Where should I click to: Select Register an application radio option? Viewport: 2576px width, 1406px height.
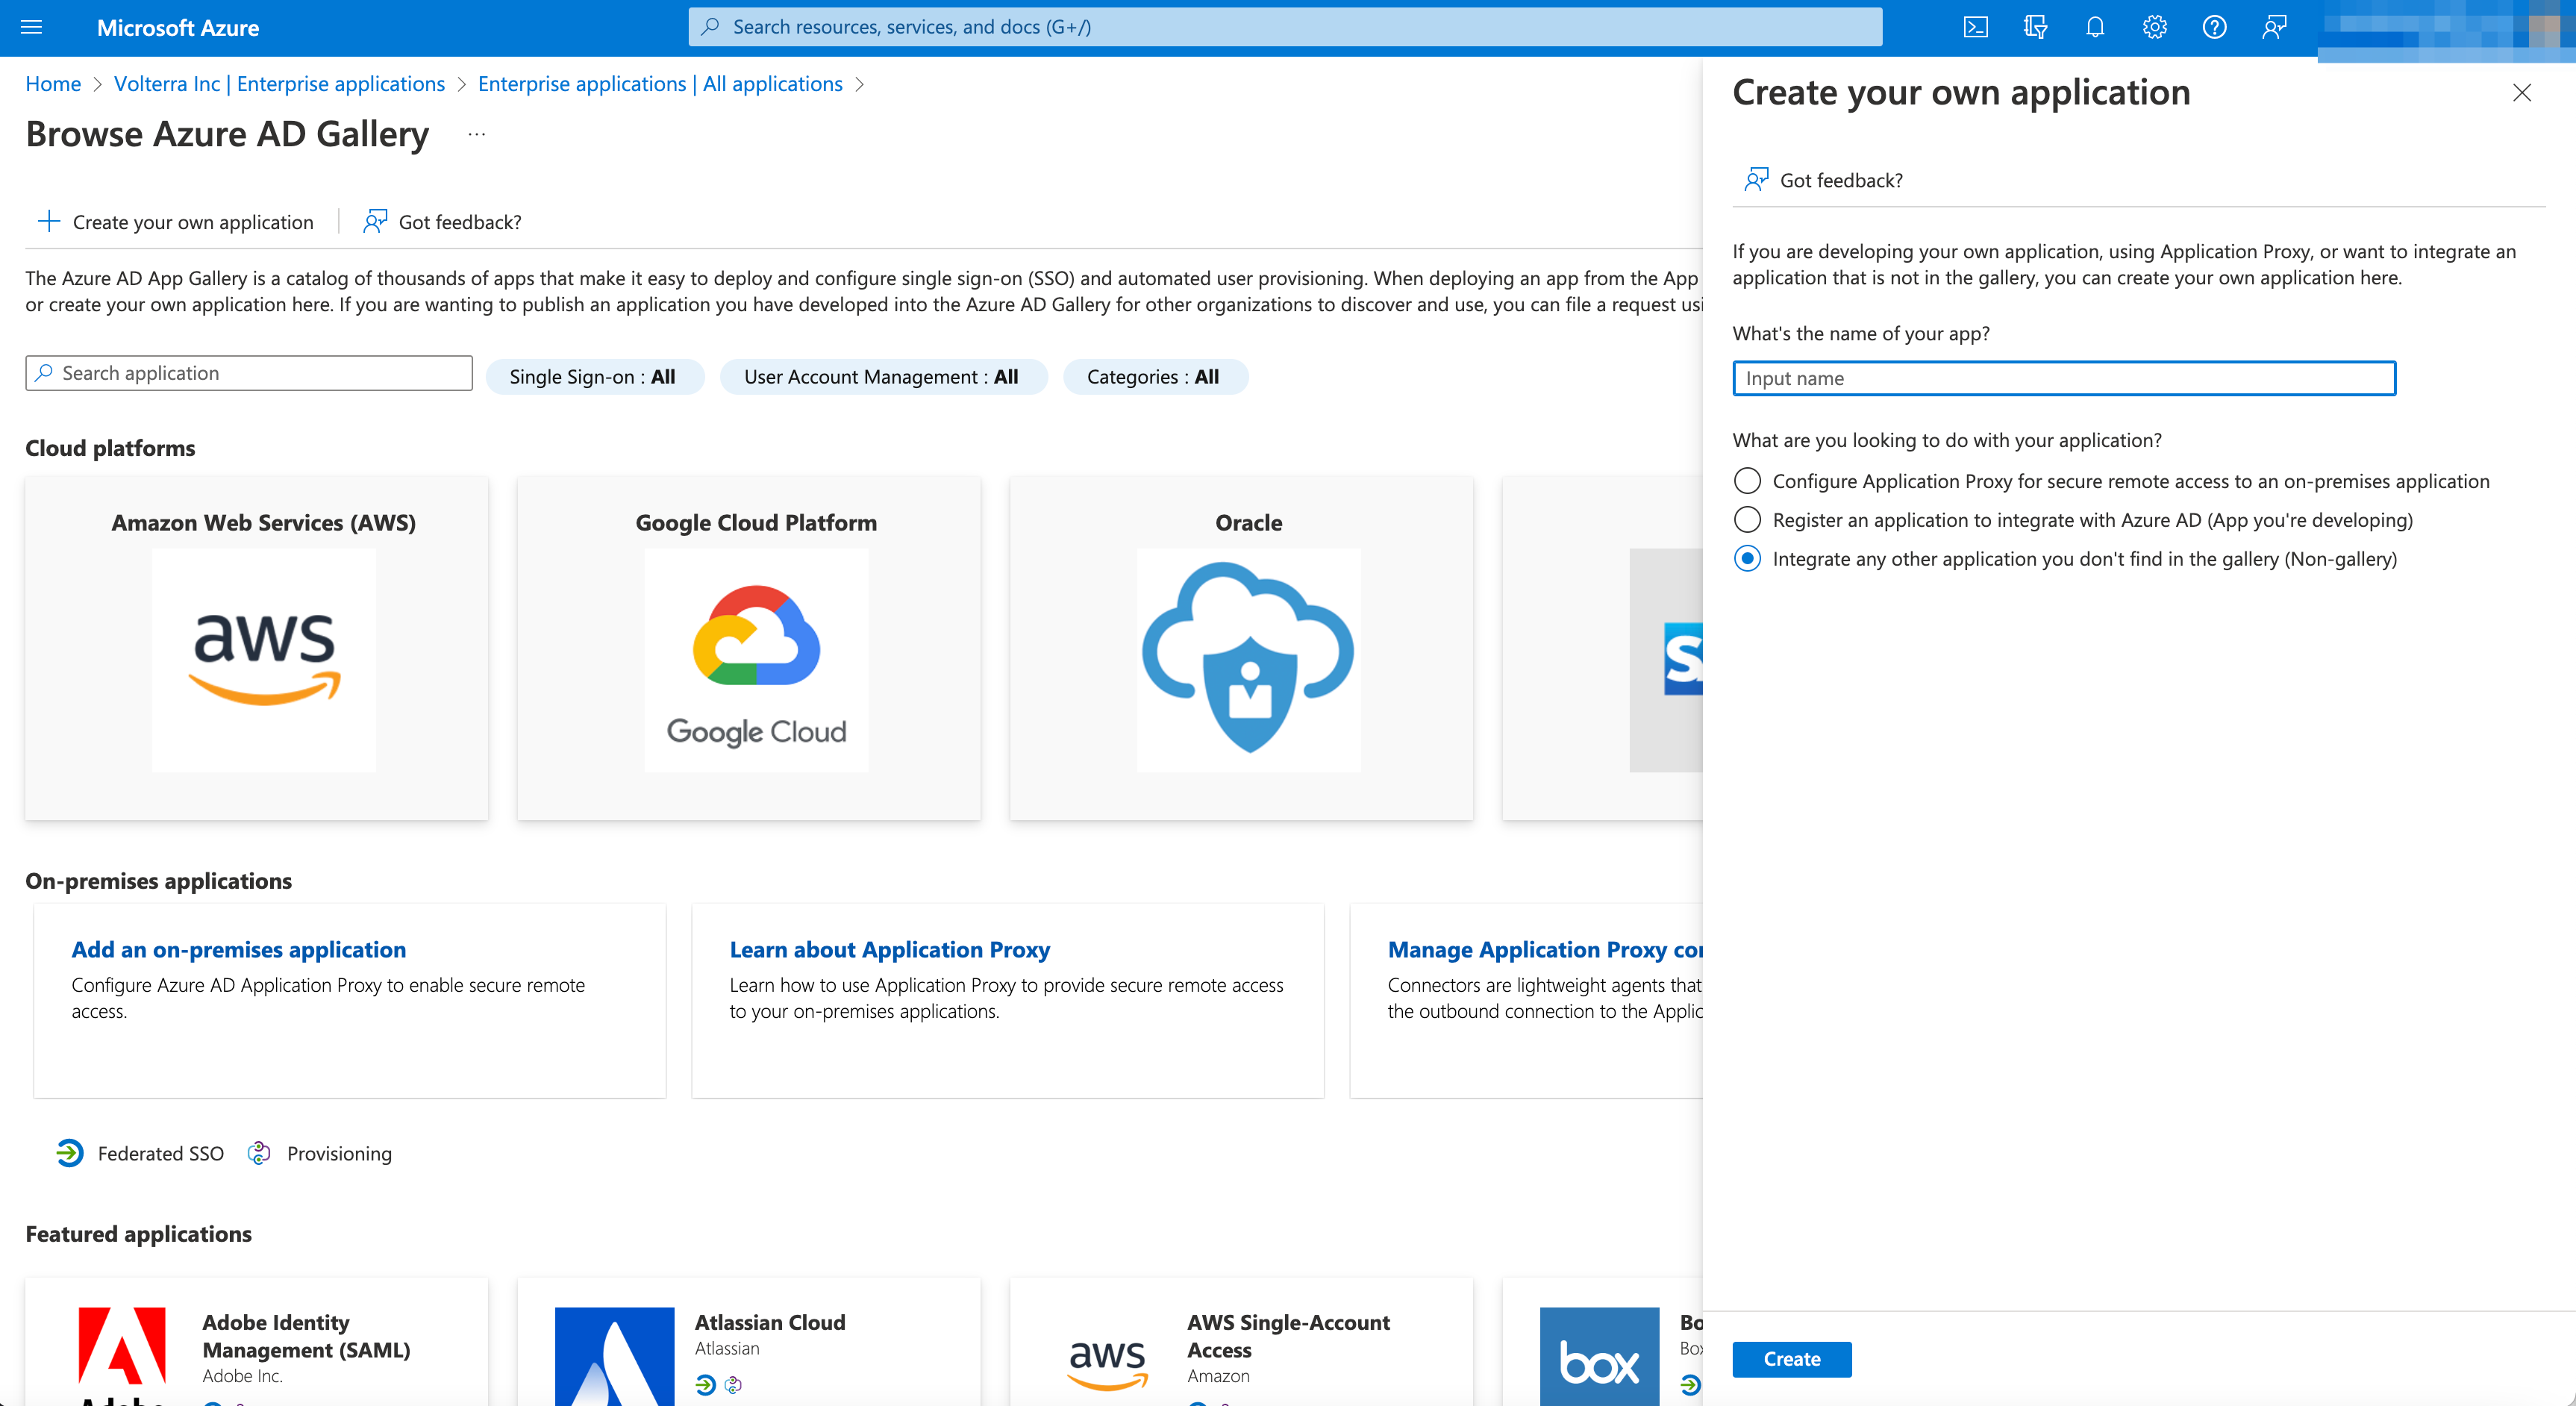[1747, 520]
